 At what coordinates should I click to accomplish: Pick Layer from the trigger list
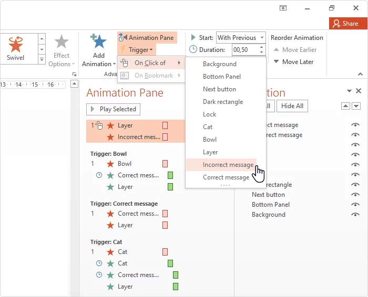210,152
